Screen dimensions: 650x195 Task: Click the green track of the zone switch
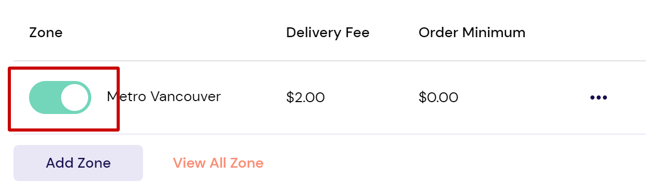tap(44, 98)
